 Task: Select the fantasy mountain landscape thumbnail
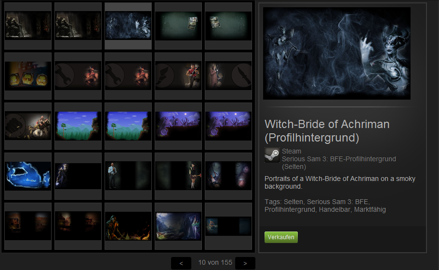click(178, 226)
